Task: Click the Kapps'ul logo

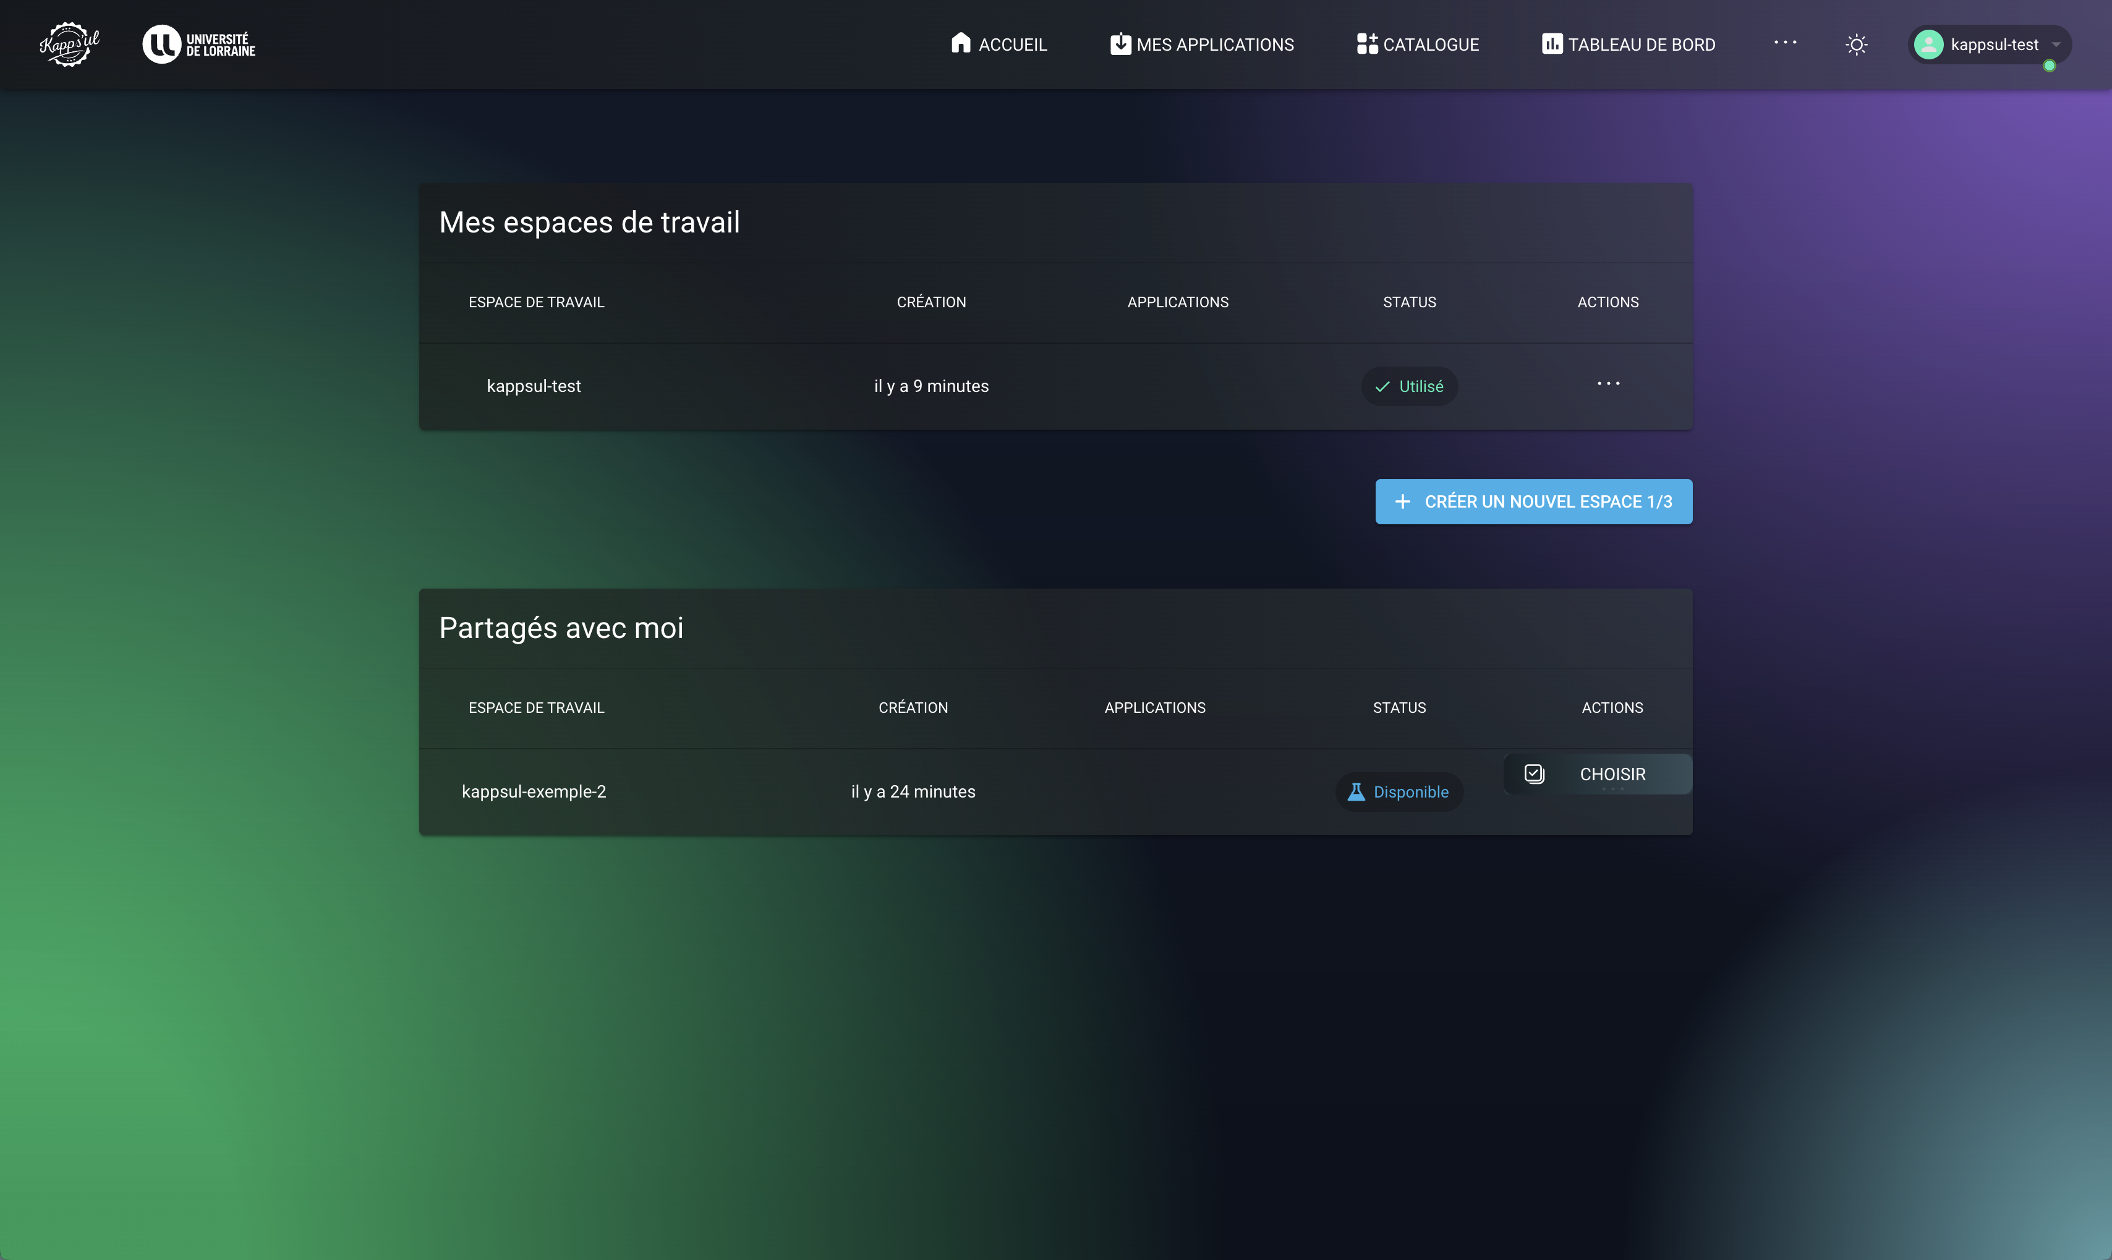Action: click(70, 44)
